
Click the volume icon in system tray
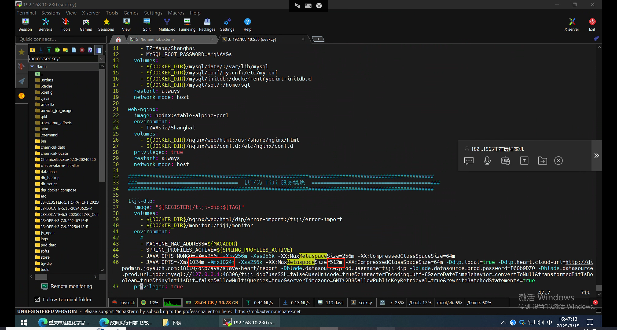[x=541, y=322]
